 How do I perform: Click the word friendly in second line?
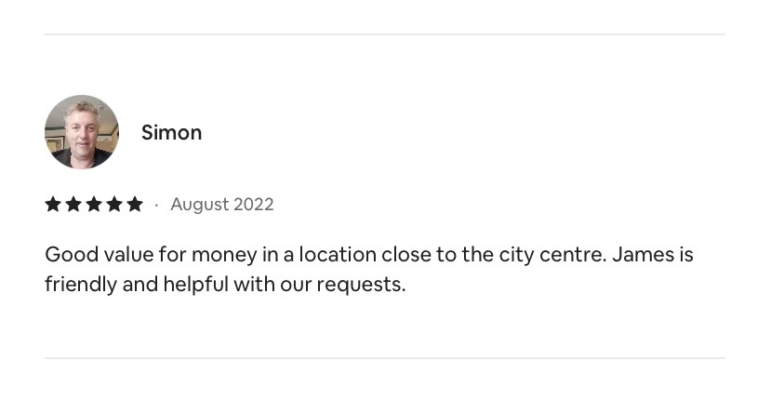point(81,285)
